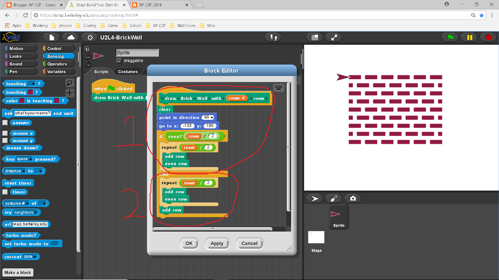499x280 pixels.
Task: Search blocks with the magnifier icon
Action: pyautogui.click(x=70, y=83)
